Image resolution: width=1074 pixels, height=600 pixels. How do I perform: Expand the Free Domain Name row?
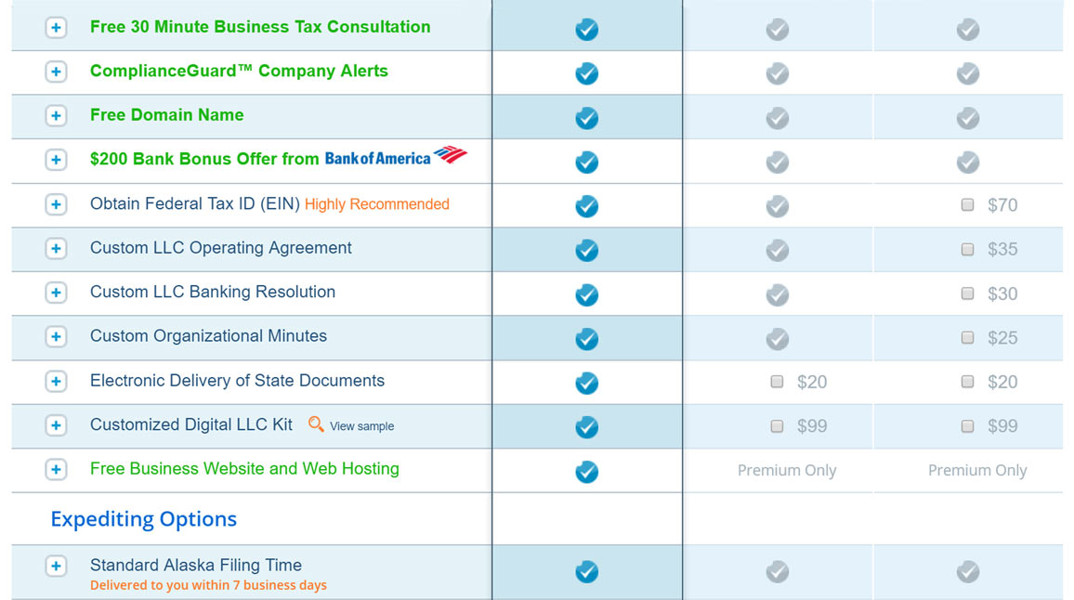56,115
